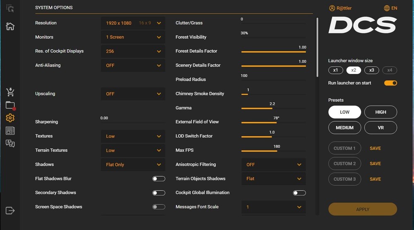
Task: Open the folder icon with red badge
Action: 10,105
